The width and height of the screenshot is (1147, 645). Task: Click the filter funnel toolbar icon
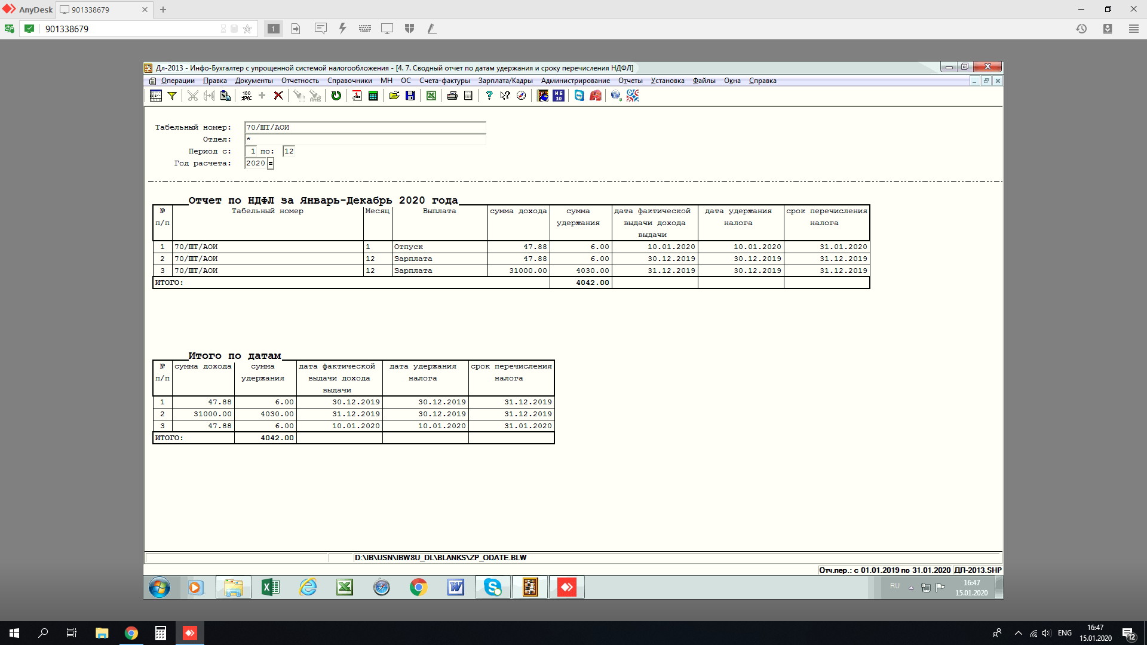click(x=172, y=96)
